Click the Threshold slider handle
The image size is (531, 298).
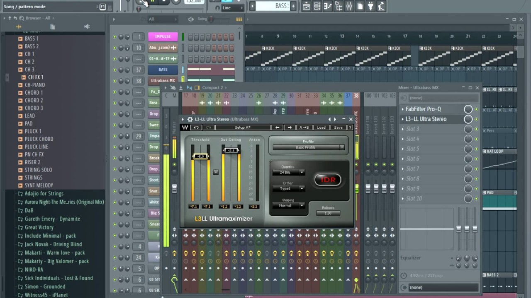(201, 156)
